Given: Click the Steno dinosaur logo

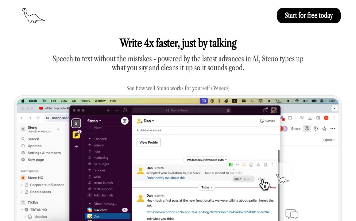Looking at the screenshot, I should point(33,16).
